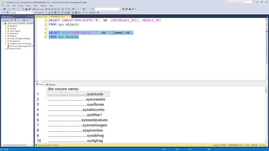Open the Edit menu
Screen dimensions: 269x151
[x=8, y=6]
